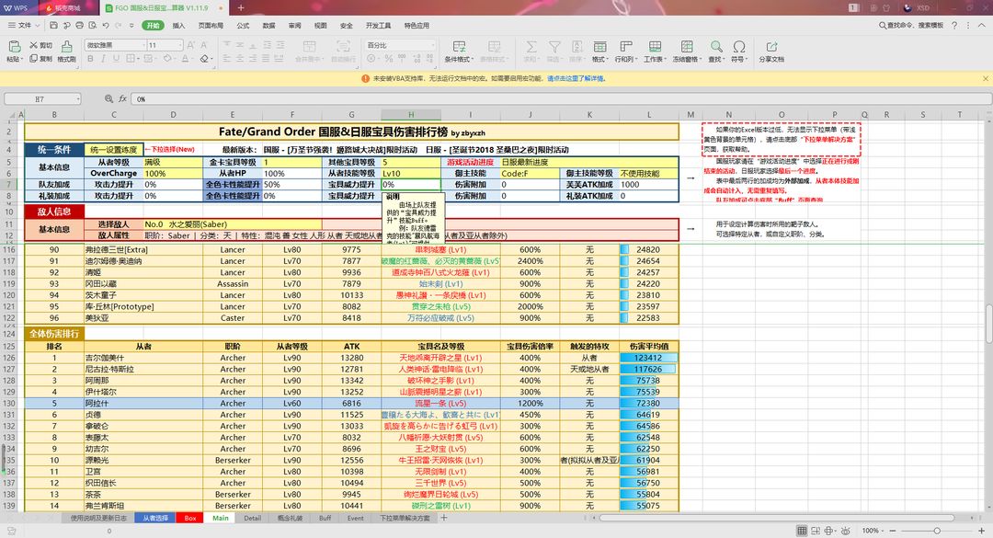The height and width of the screenshot is (538, 993).
Task: Click the Symbol (符号) omega icon
Action: pos(738,46)
